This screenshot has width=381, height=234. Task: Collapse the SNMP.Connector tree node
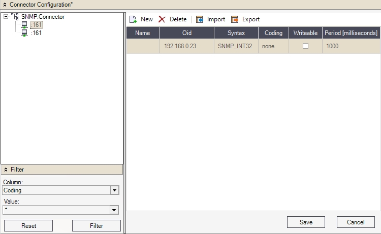[6, 17]
